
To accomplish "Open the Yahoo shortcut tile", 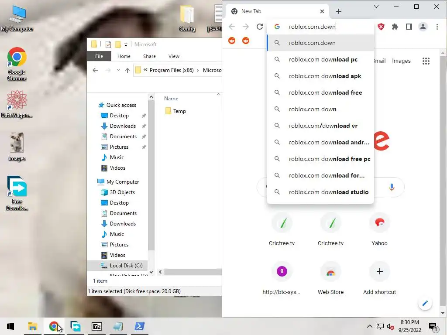I will click(379, 230).
